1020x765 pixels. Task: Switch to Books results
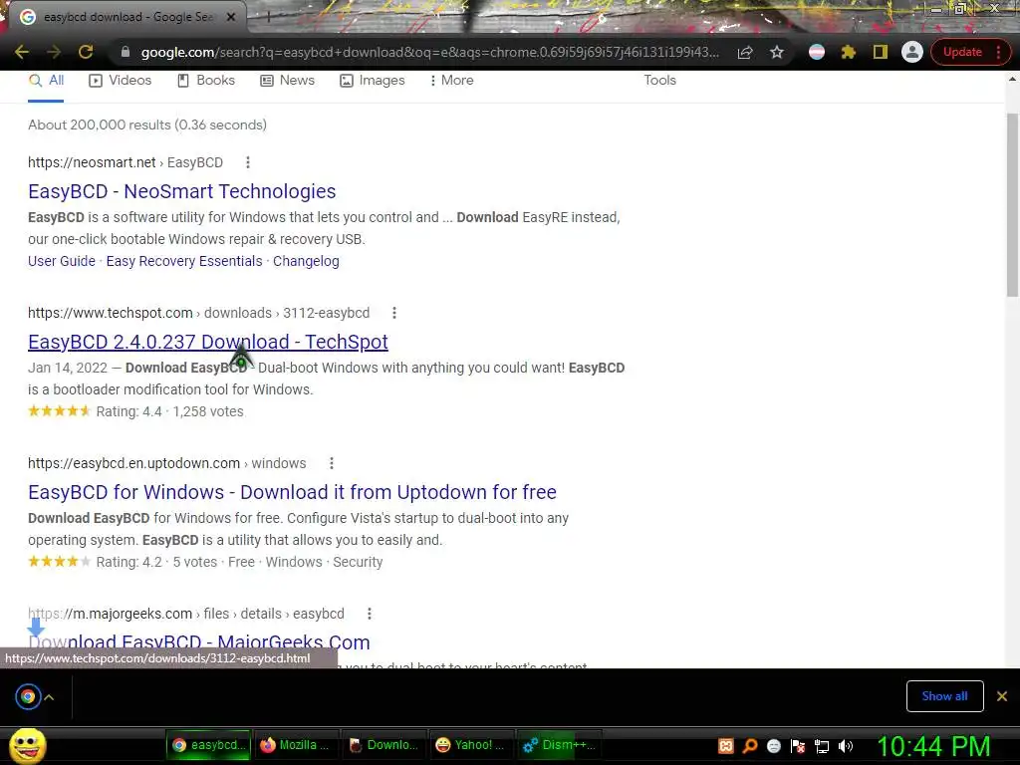(x=206, y=80)
